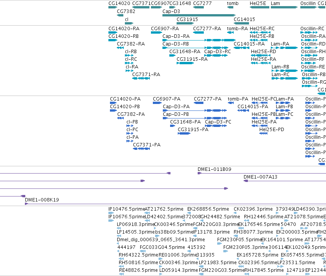Image resolution: width=326 pixels, height=276 pixels.
Task: Click transcript CG7382-RA
Action: click(120, 48)
